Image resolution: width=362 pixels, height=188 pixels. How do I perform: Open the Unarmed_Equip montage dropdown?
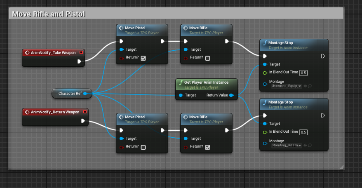tap(286, 86)
